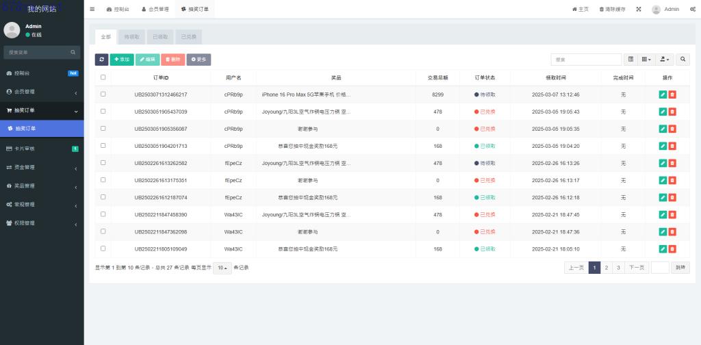The width and height of the screenshot is (701, 345).
Task: Expand 会员管理 in the sidebar
Action: coord(42,92)
